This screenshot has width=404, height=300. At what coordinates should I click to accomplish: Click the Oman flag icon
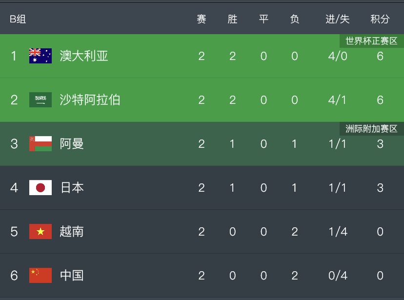(40, 144)
